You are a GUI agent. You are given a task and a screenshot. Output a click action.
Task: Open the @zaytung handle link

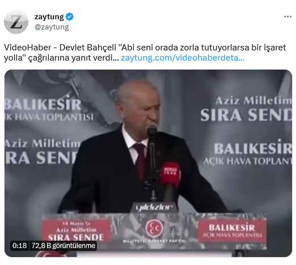pyautogui.click(x=52, y=27)
